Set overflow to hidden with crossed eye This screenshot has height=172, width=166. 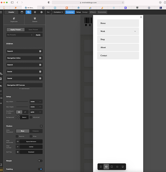click(25, 112)
